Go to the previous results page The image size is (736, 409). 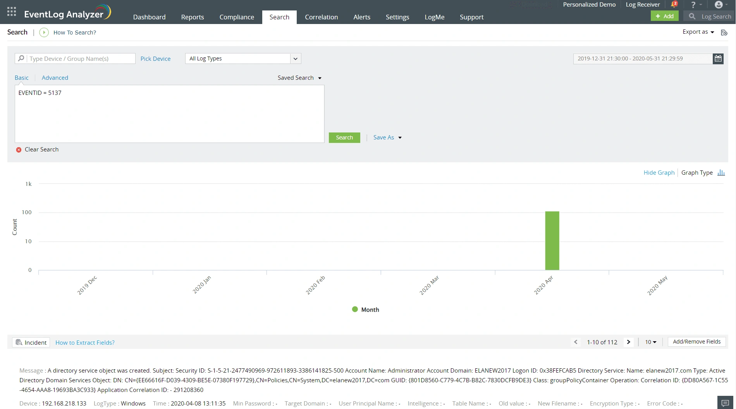pos(576,342)
